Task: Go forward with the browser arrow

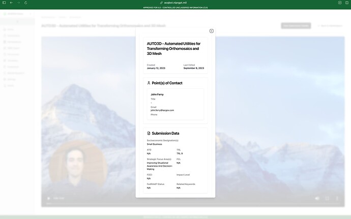Action: [x=19, y=3]
